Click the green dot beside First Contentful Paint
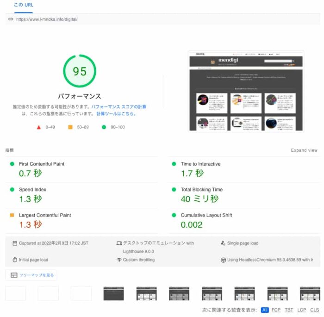 pos(12,164)
